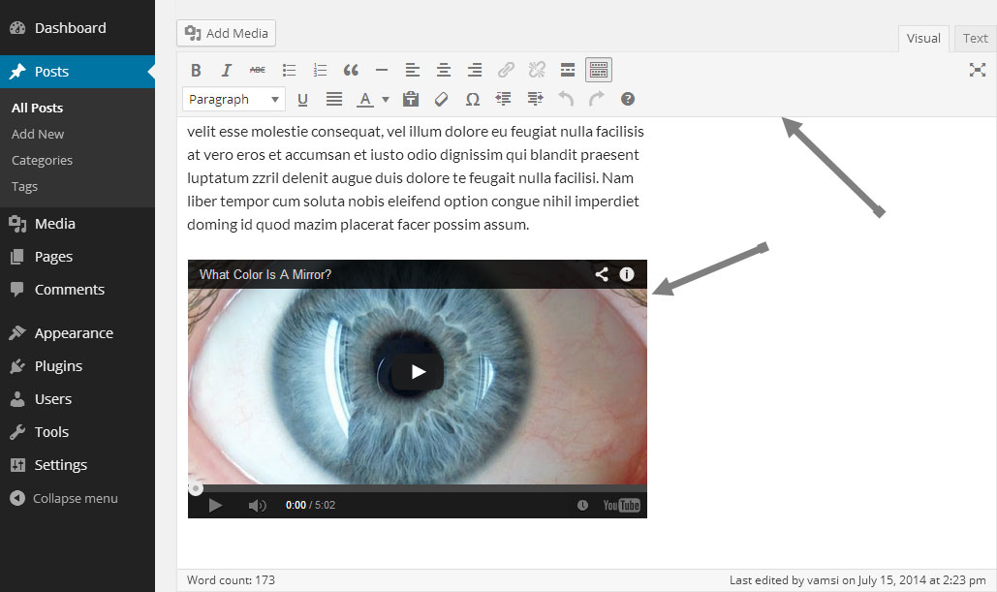Undo the last edit

point(565,98)
